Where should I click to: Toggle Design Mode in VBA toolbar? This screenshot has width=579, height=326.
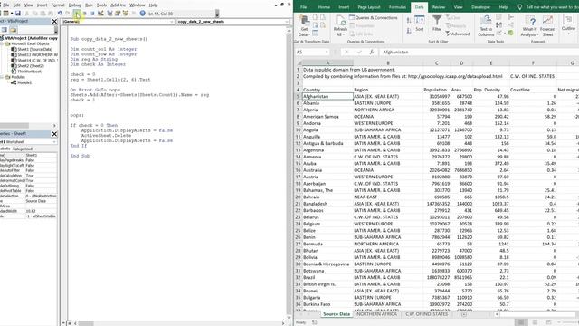[x=100, y=14]
